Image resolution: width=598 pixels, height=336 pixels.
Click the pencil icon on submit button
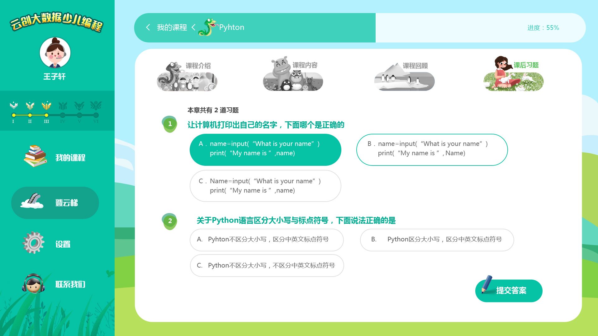(486, 284)
